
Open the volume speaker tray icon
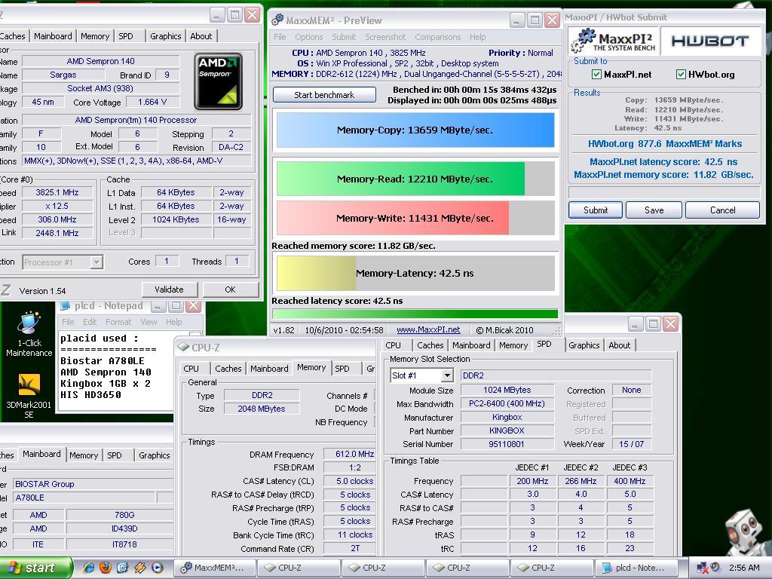click(715, 567)
